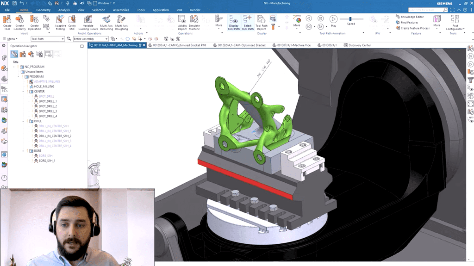
Task: Click Find Features button
Action: (x=409, y=22)
